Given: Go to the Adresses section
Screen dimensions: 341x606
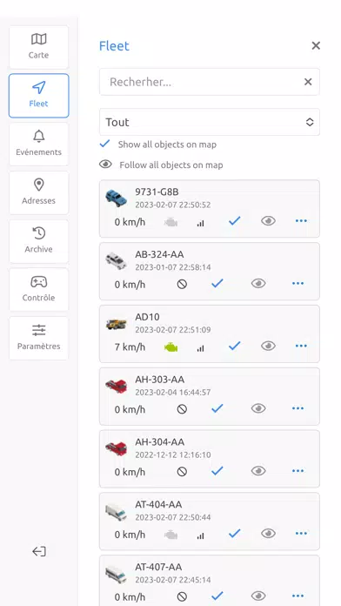Looking at the screenshot, I should [38, 192].
